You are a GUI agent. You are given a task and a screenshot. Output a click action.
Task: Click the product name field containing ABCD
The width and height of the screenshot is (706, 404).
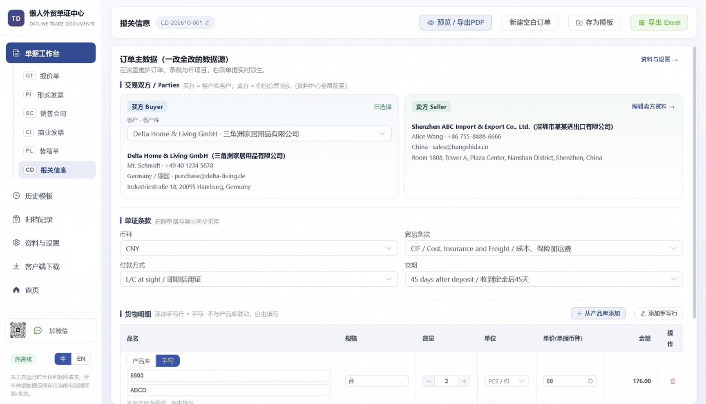229,390
